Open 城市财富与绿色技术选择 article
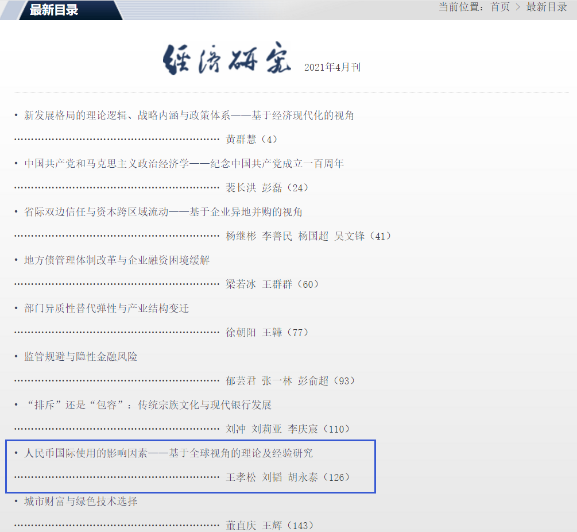 pos(80,502)
